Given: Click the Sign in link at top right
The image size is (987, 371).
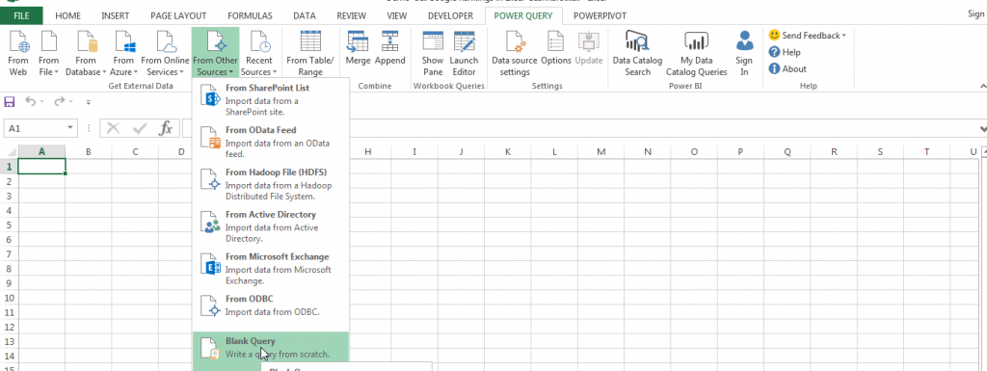Looking at the screenshot, I should pos(976,13).
